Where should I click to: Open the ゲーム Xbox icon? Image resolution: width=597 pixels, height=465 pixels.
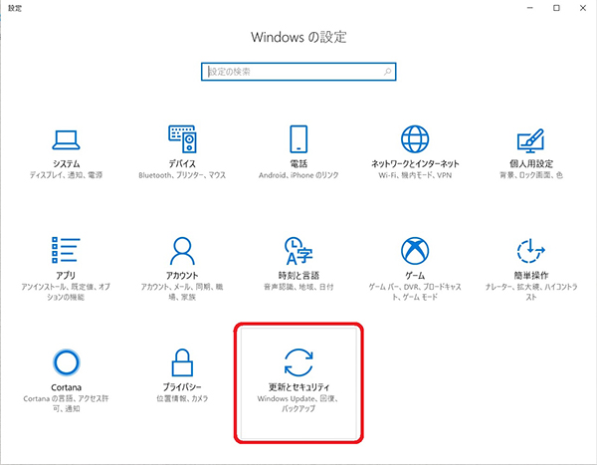(x=415, y=251)
